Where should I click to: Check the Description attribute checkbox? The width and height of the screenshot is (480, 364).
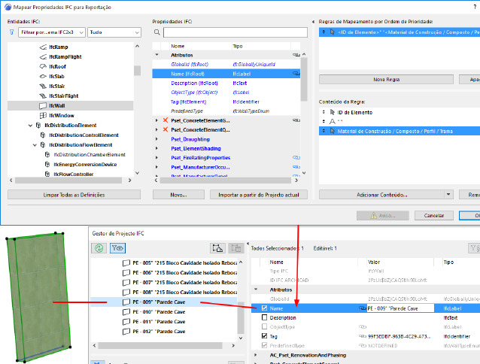(x=265, y=317)
